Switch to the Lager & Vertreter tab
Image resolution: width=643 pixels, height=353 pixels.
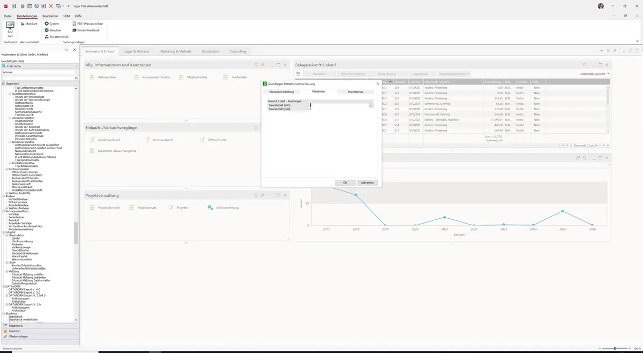point(137,51)
